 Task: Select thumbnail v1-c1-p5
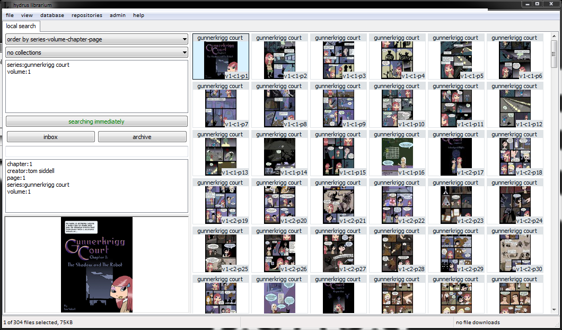coord(456,57)
